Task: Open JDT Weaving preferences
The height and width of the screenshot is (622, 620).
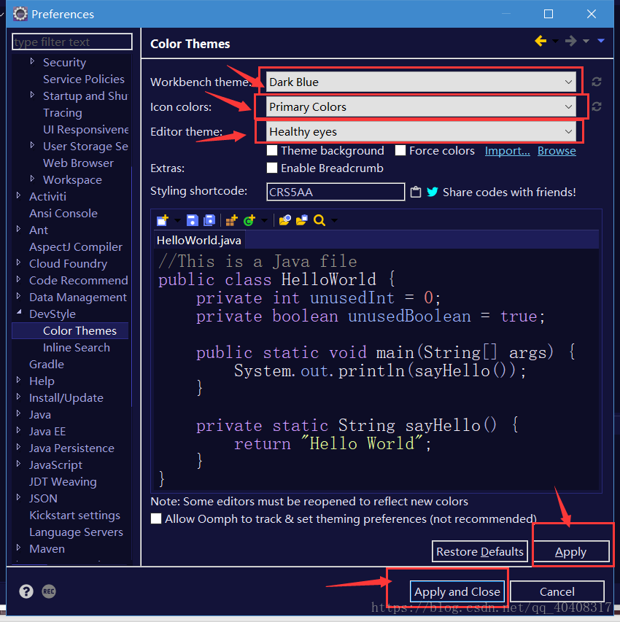Action: pos(63,481)
